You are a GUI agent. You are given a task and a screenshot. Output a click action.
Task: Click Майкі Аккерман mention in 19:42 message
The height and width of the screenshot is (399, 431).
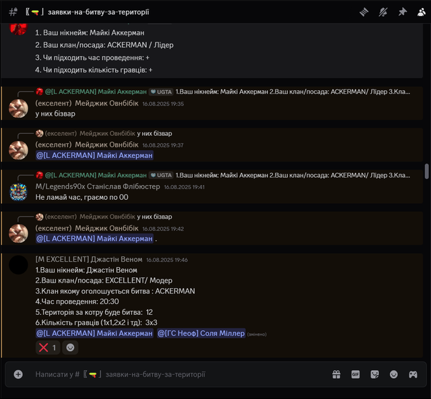[94, 239]
